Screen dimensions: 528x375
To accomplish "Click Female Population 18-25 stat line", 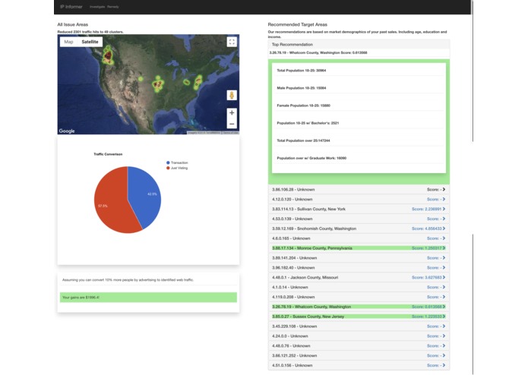I will [x=303, y=106].
